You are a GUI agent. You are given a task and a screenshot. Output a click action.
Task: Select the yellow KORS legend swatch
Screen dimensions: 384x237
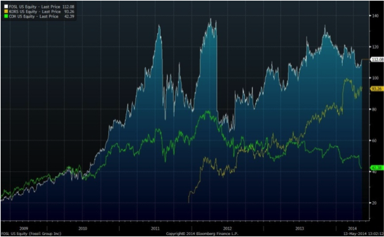[6, 12]
